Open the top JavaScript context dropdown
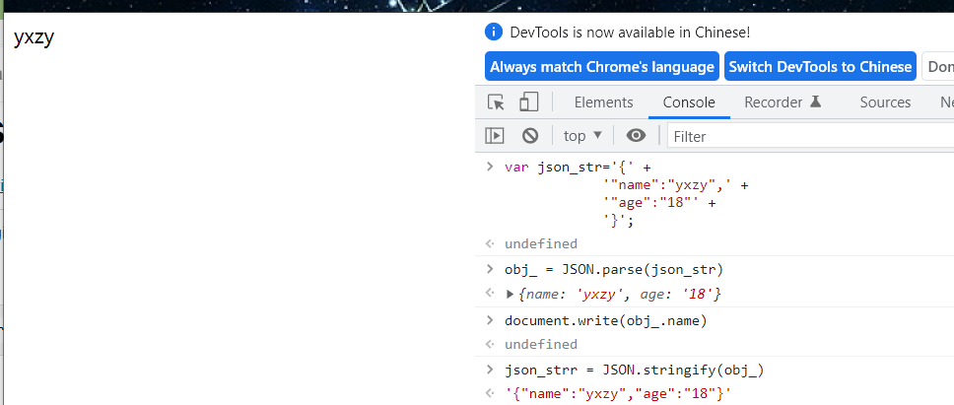 click(579, 136)
